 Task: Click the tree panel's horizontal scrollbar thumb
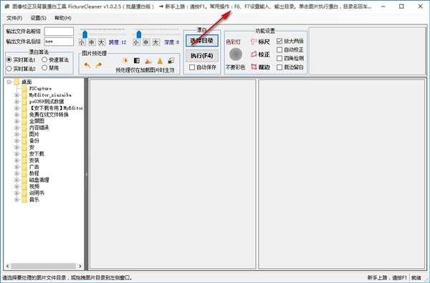tap(43, 266)
